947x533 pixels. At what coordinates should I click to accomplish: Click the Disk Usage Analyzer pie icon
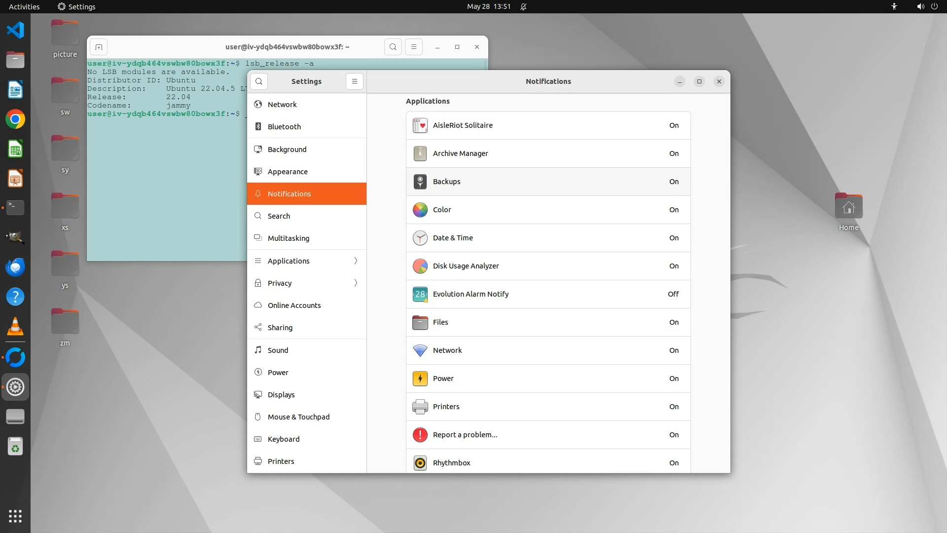(x=420, y=266)
